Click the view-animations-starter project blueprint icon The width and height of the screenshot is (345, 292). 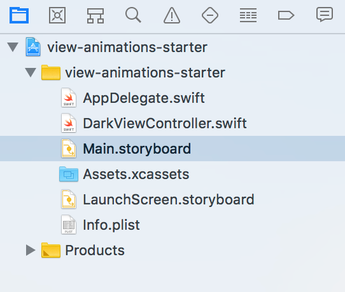click(33, 47)
